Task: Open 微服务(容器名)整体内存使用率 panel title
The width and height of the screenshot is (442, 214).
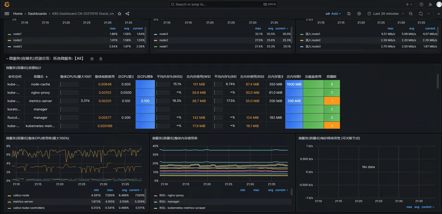Action: (175, 138)
